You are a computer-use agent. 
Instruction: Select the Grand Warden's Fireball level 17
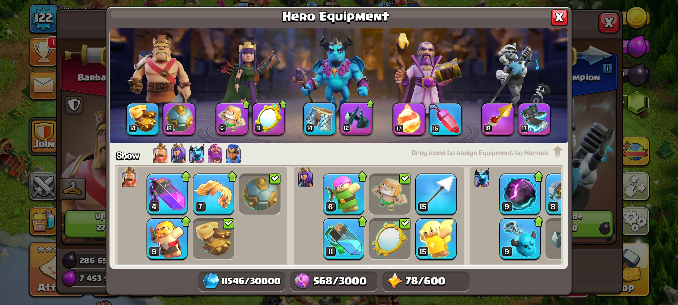[x=408, y=119]
